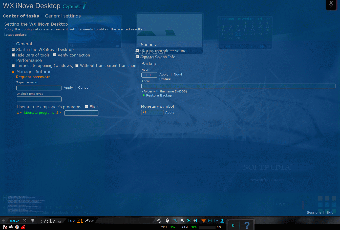340x230 pixels.
Task: Click the Request password link
Action: point(33,77)
